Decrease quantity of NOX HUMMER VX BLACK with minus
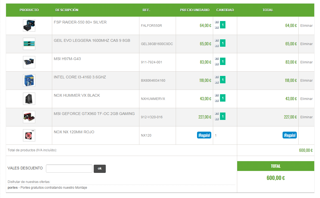This screenshot has width=320, height=198. [217, 101]
